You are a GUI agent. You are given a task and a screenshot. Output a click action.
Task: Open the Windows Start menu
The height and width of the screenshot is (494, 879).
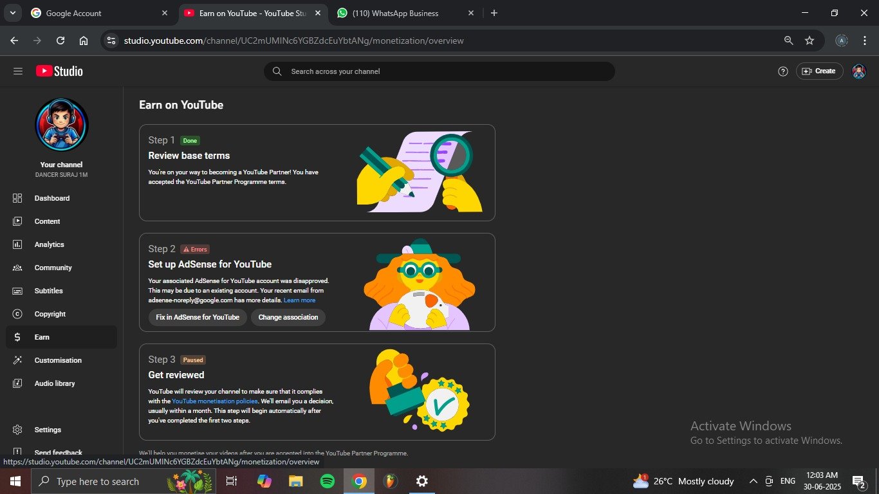point(15,481)
